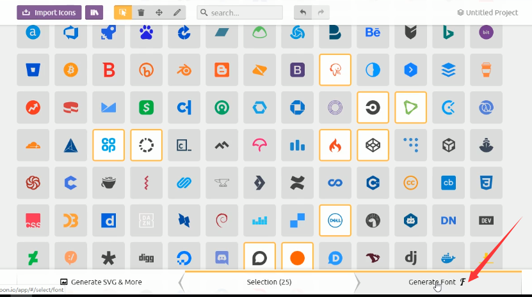The width and height of the screenshot is (532, 297).
Task: Select the Buy Me a Coffee cup icon
Action: coord(486,70)
